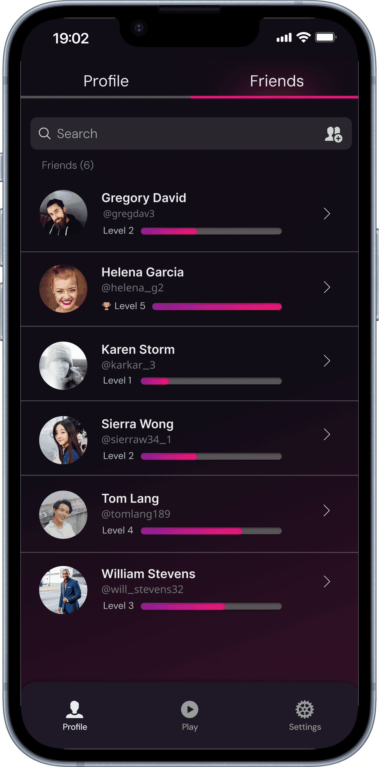Open William Stevens' row chevron
Screen dimensions: 379x767
pyautogui.click(x=327, y=581)
